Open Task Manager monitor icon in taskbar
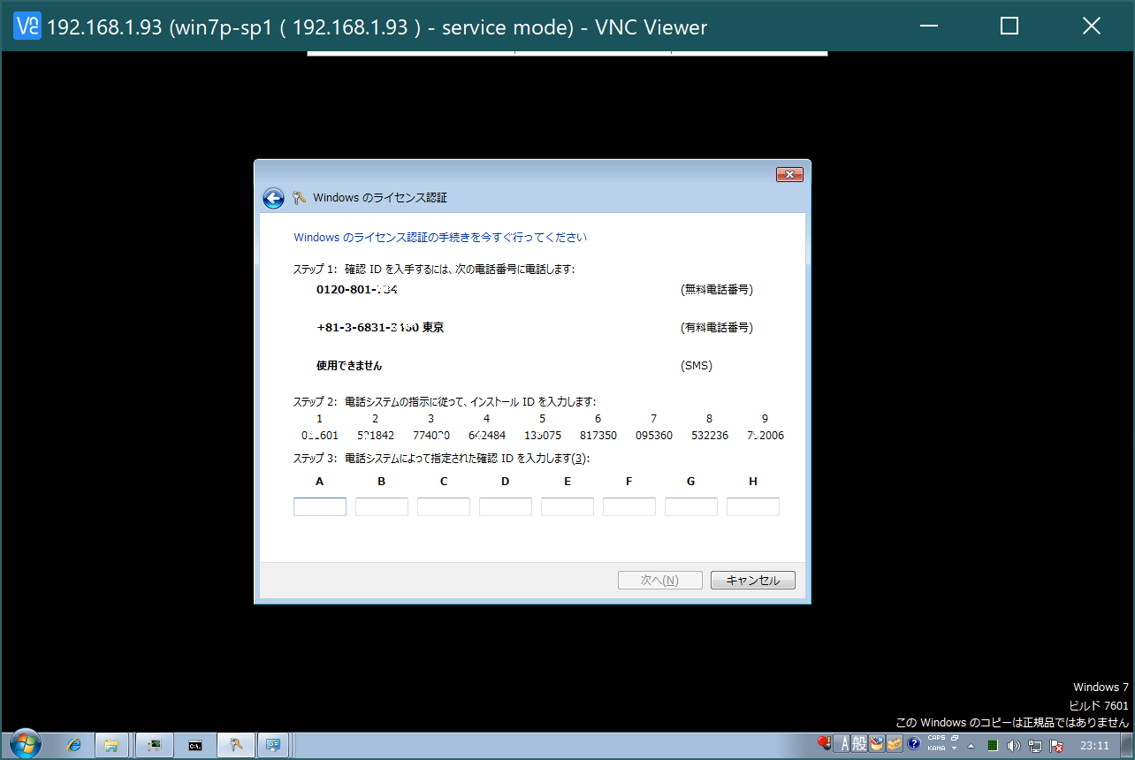This screenshot has width=1135, height=760. point(154,745)
